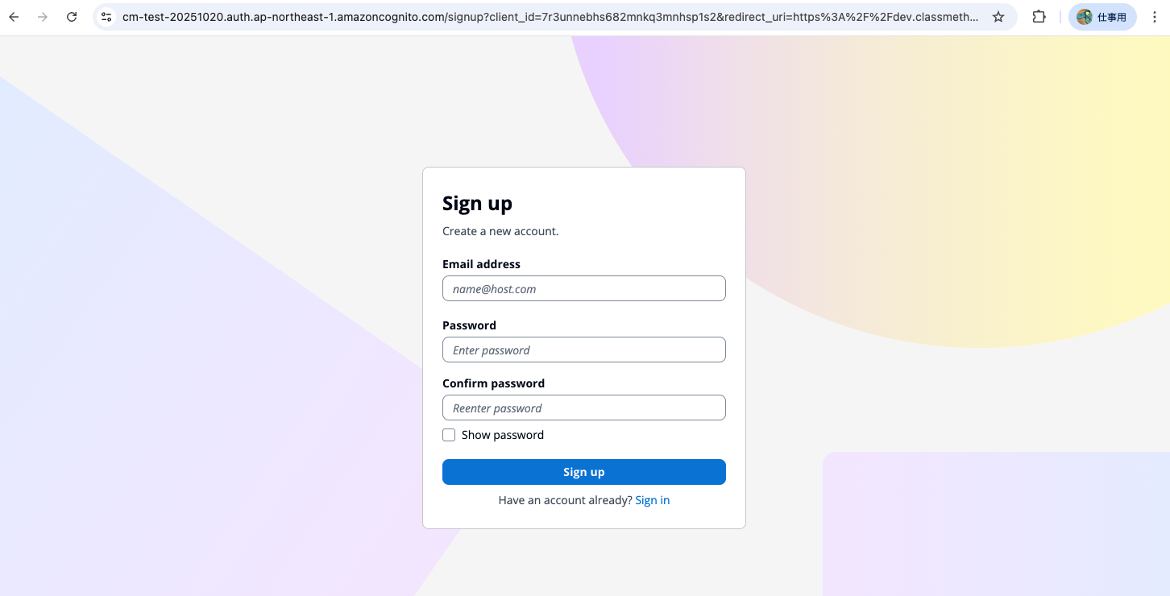Click the Show password label text
This screenshot has height=596, width=1170.
502,435
